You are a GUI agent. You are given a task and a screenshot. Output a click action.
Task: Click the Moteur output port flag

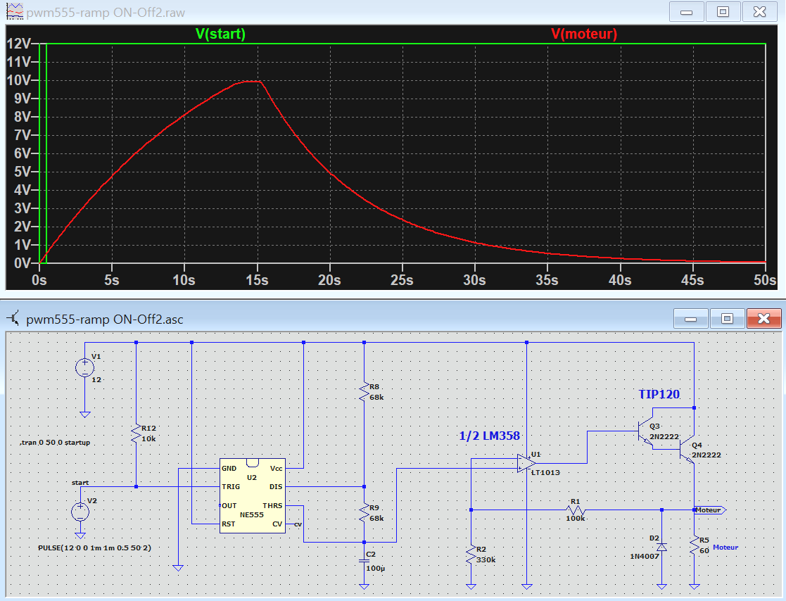710,510
